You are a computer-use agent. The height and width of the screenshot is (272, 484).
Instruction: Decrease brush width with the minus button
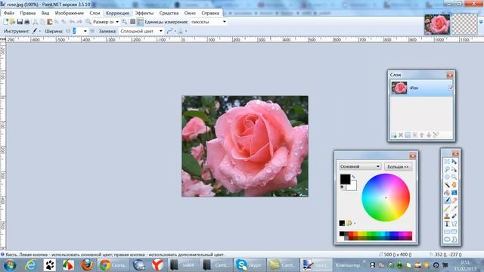click(68, 31)
